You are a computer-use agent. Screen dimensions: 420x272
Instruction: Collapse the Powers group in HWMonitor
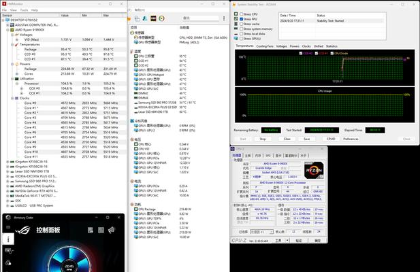point(12,64)
